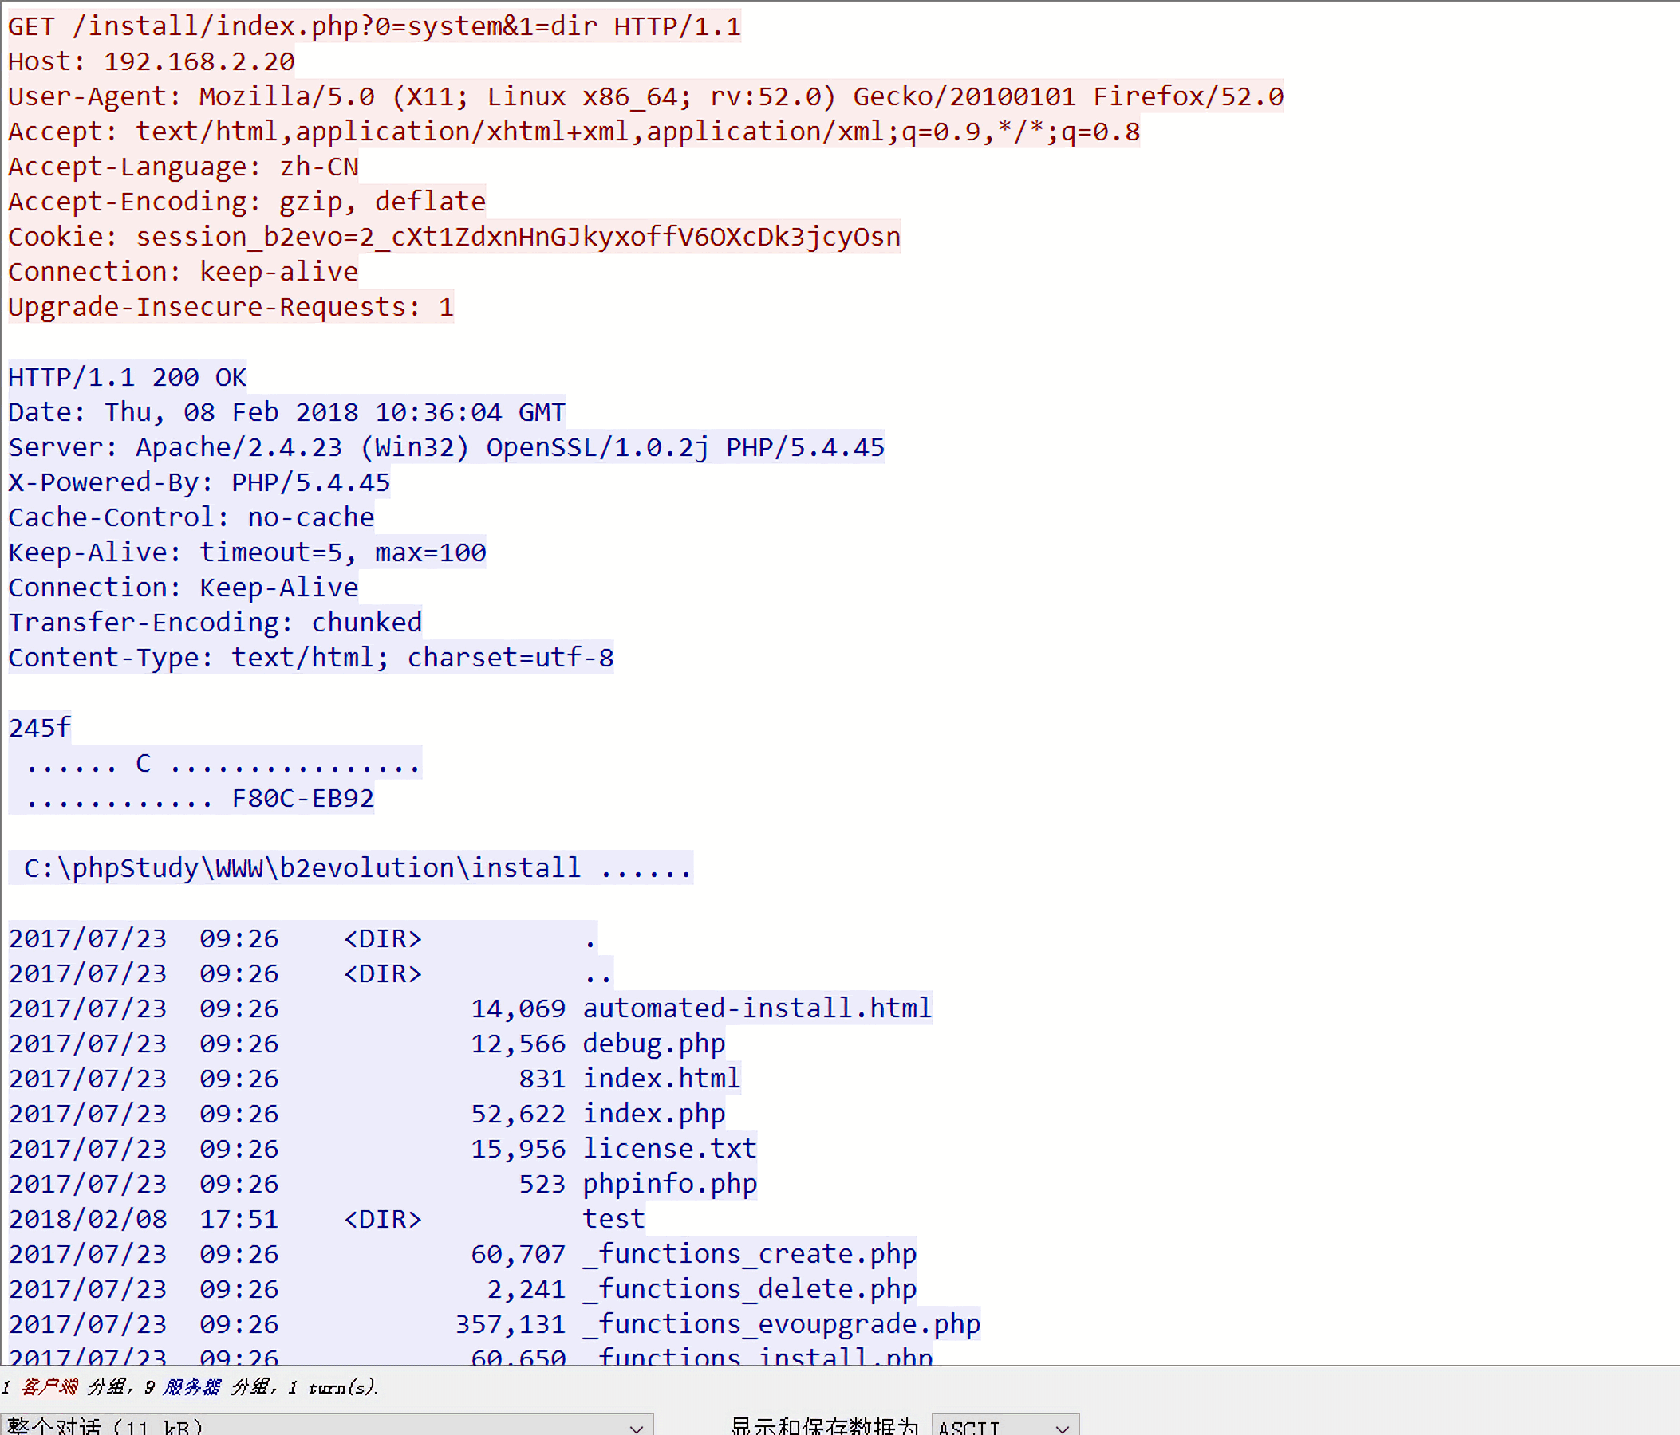Click the 245f chunk size value

point(40,728)
